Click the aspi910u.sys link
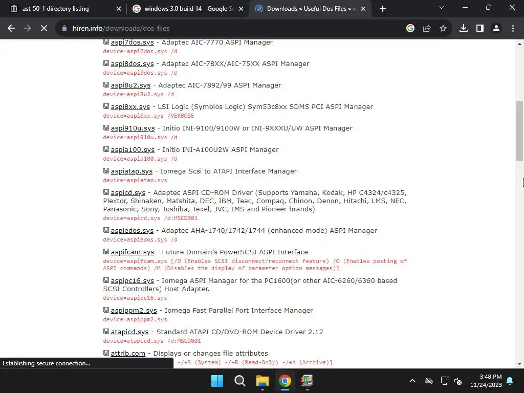 [x=133, y=128]
